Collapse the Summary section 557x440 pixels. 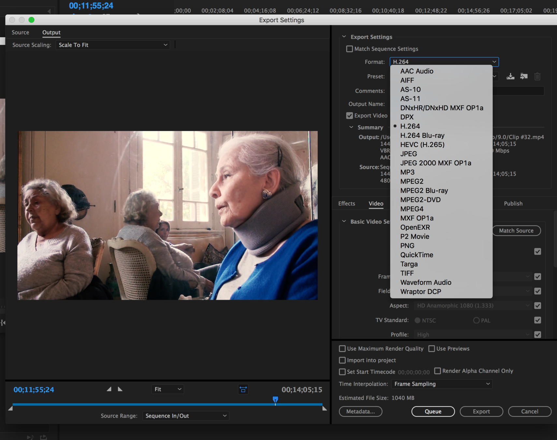tap(351, 127)
